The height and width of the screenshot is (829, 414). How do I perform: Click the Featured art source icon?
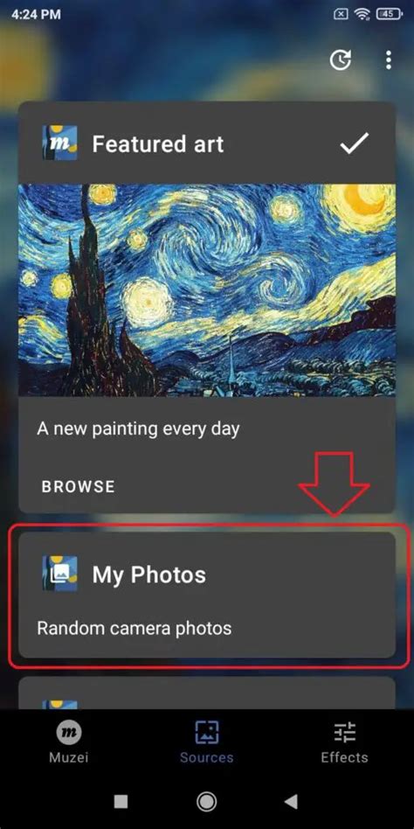coord(59,143)
